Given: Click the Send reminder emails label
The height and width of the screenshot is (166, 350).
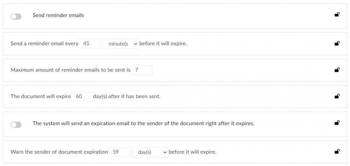Looking at the screenshot, I should pyautogui.click(x=58, y=15).
